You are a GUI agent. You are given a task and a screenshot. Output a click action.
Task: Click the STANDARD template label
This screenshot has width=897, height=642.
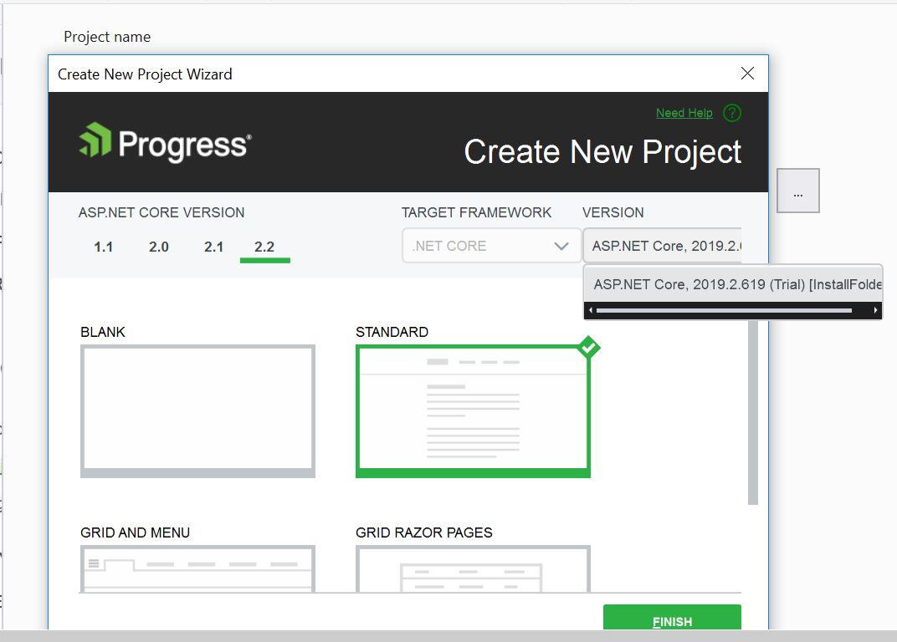pyautogui.click(x=392, y=332)
